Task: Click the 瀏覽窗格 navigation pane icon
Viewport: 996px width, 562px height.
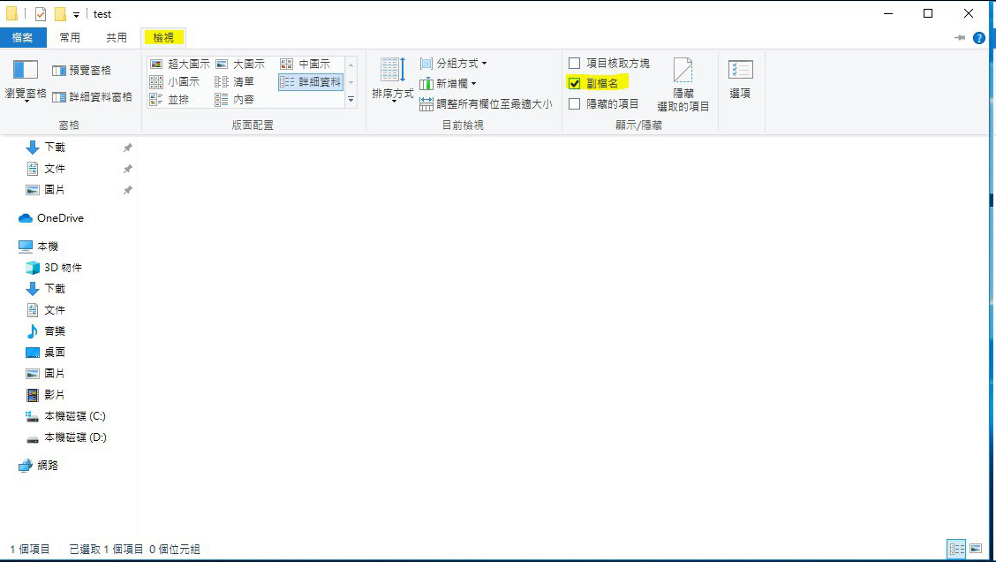Action: pos(26,71)
